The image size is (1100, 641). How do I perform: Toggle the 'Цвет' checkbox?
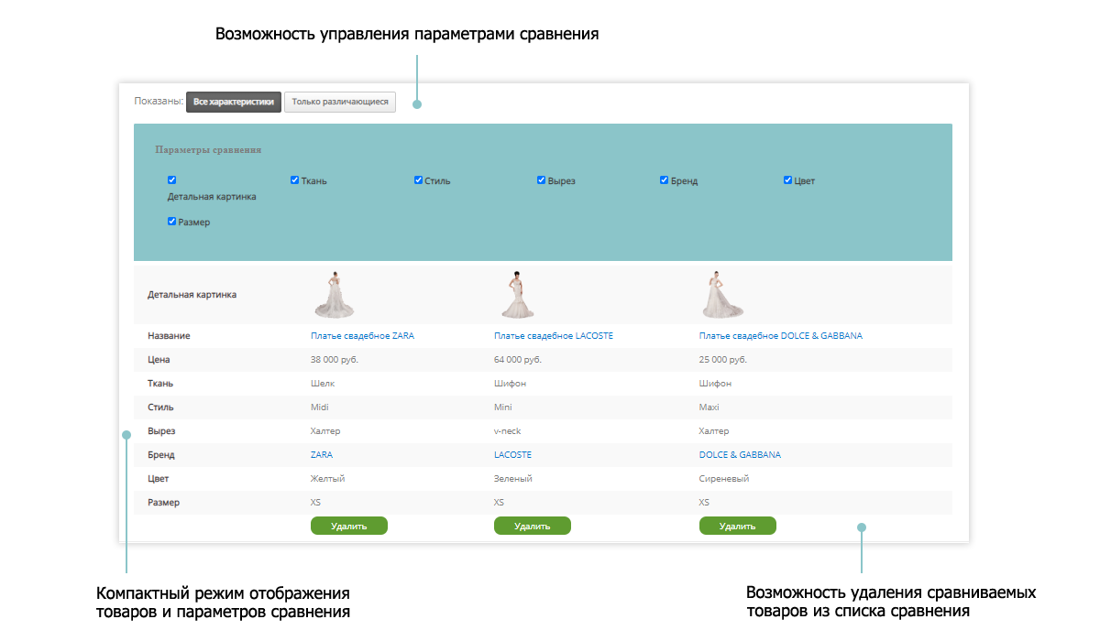[787, 180]
